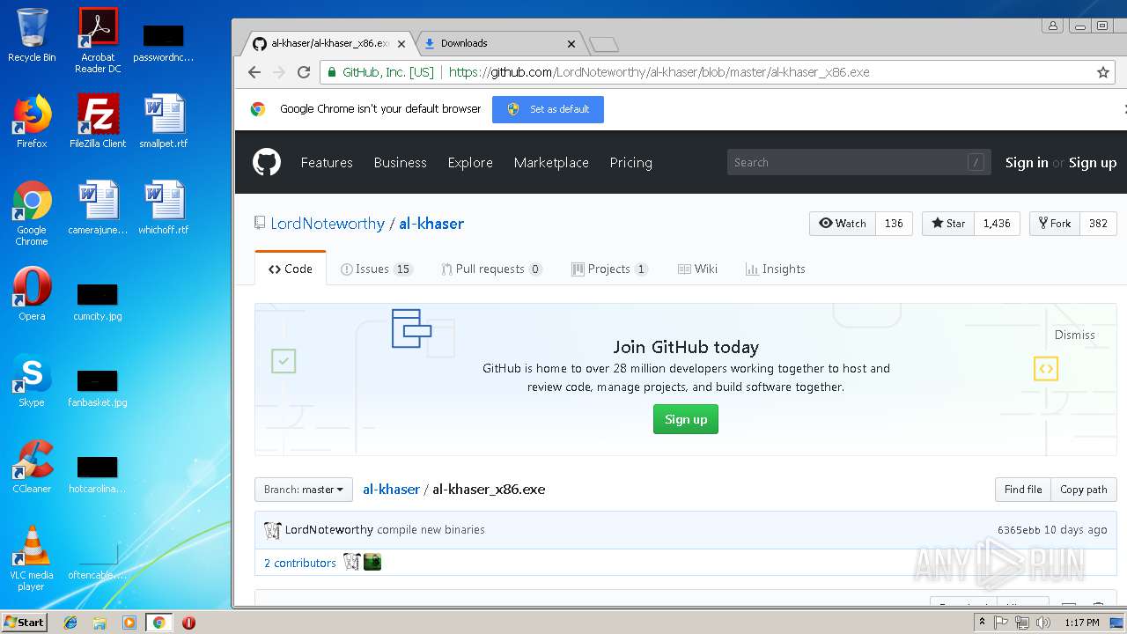Open watchers count 136
The width and height of the screenshot is (1127, 634).
[x=894, y=224]
